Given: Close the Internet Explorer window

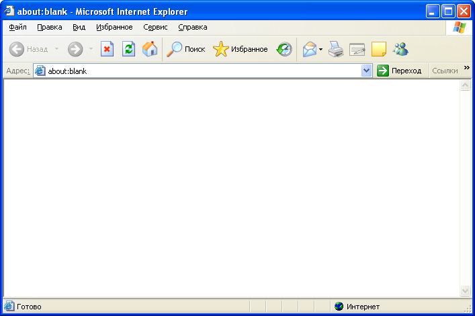Looking at the screenshot, I should click(464, 11).
